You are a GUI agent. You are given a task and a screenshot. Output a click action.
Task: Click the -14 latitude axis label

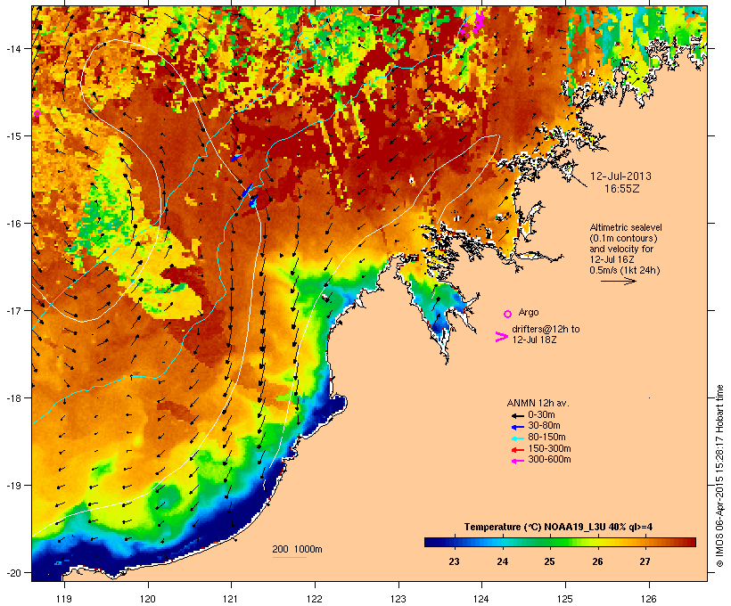pyautogui.click(x=12, y=48)
